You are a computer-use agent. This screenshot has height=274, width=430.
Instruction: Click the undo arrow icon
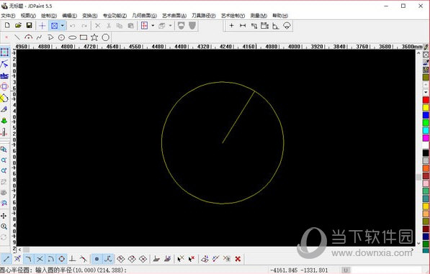(73, 26)
